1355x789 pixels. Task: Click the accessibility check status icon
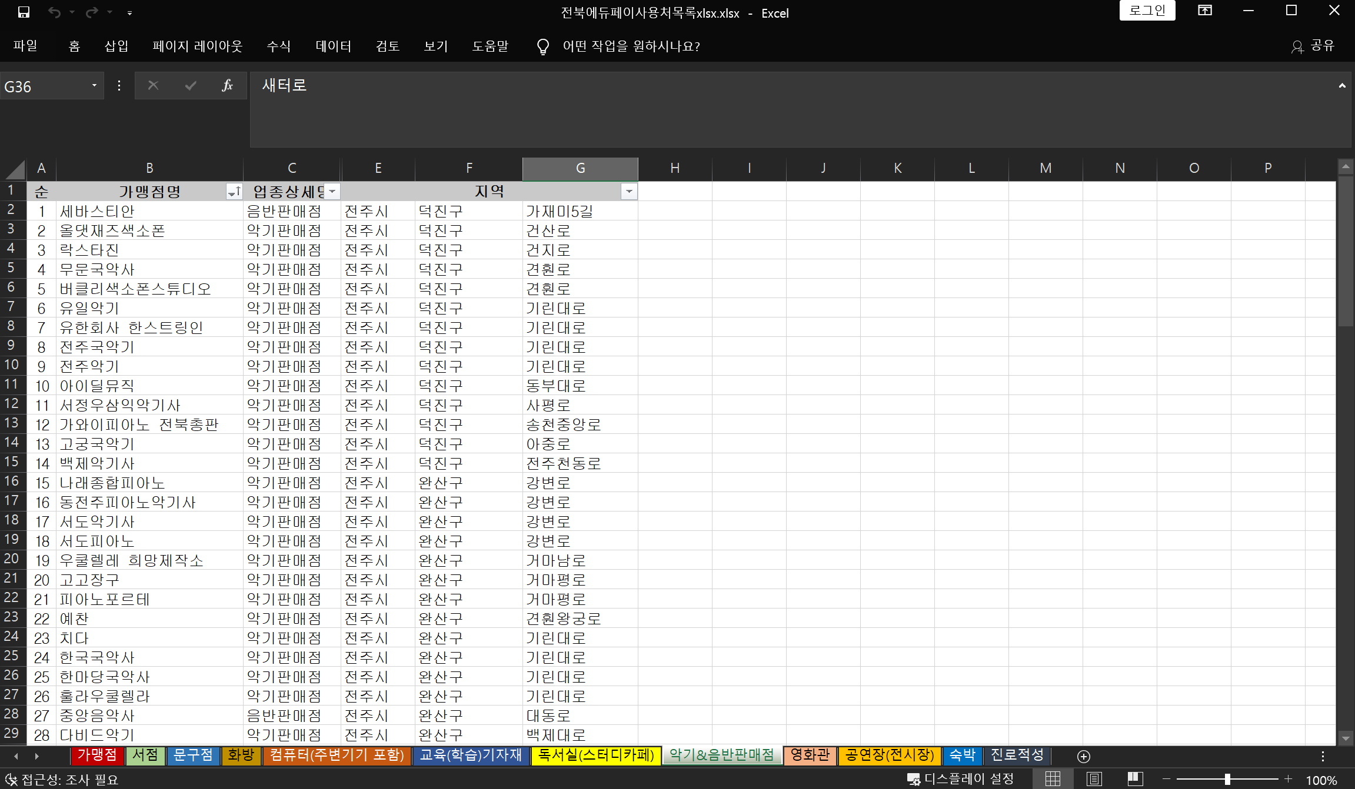(11, 780)
